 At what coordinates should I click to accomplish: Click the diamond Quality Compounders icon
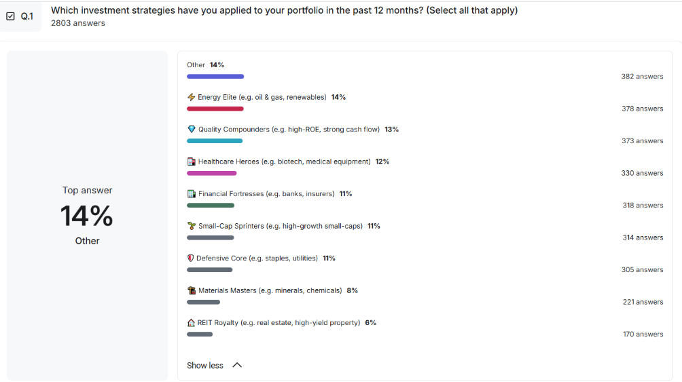click(x=192, y=130)
